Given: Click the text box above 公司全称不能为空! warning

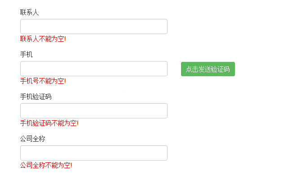Looking at the screenshot, I should [94, 153].
